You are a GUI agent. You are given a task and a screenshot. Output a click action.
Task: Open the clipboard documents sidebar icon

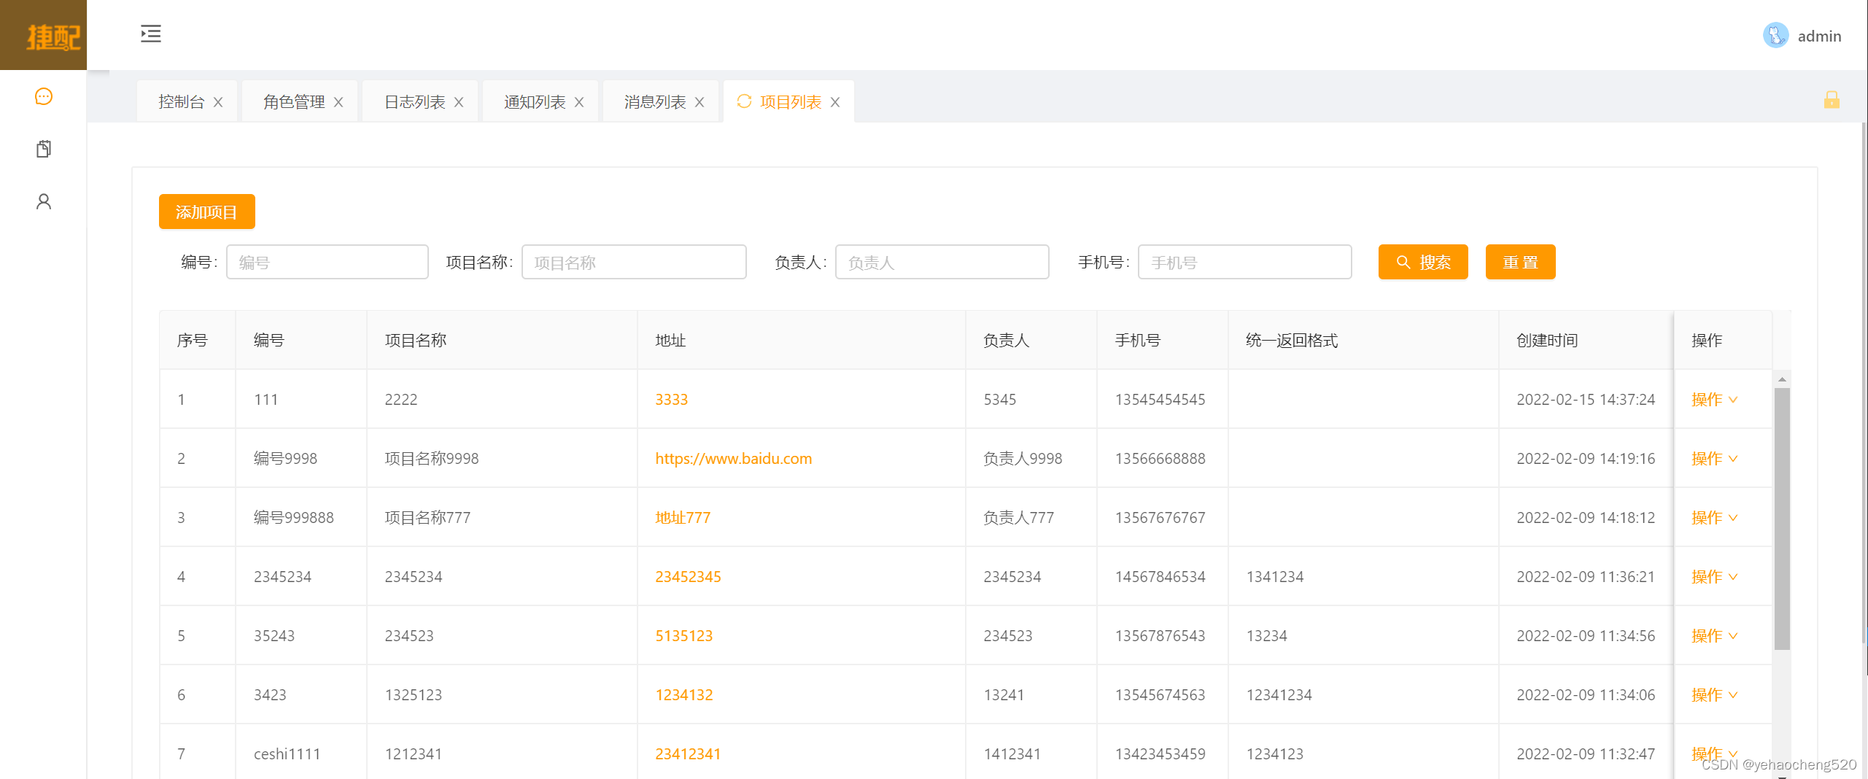44,149
